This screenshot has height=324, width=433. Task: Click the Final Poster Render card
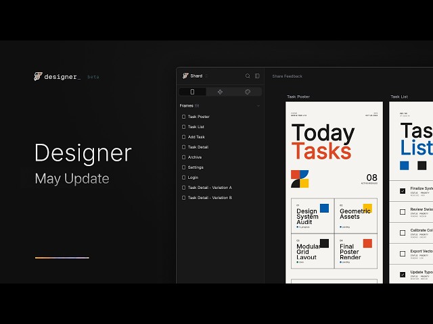coord(356,251)
